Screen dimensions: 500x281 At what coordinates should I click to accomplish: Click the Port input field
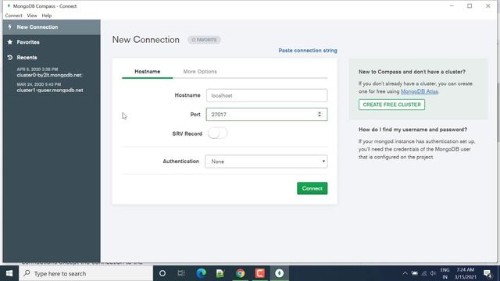click(266, 115)
